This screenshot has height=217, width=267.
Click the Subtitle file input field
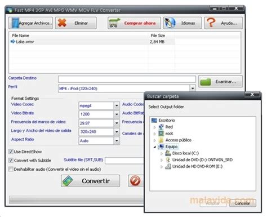point(124,161)
